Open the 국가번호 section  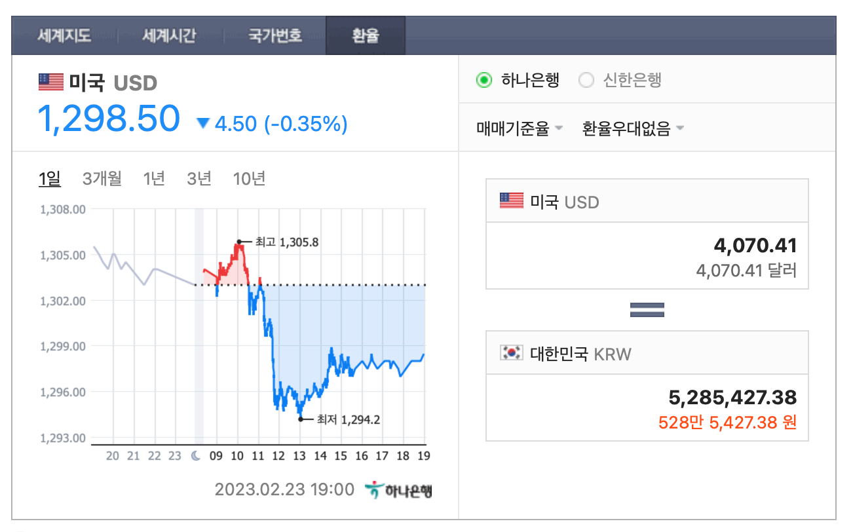275,36
